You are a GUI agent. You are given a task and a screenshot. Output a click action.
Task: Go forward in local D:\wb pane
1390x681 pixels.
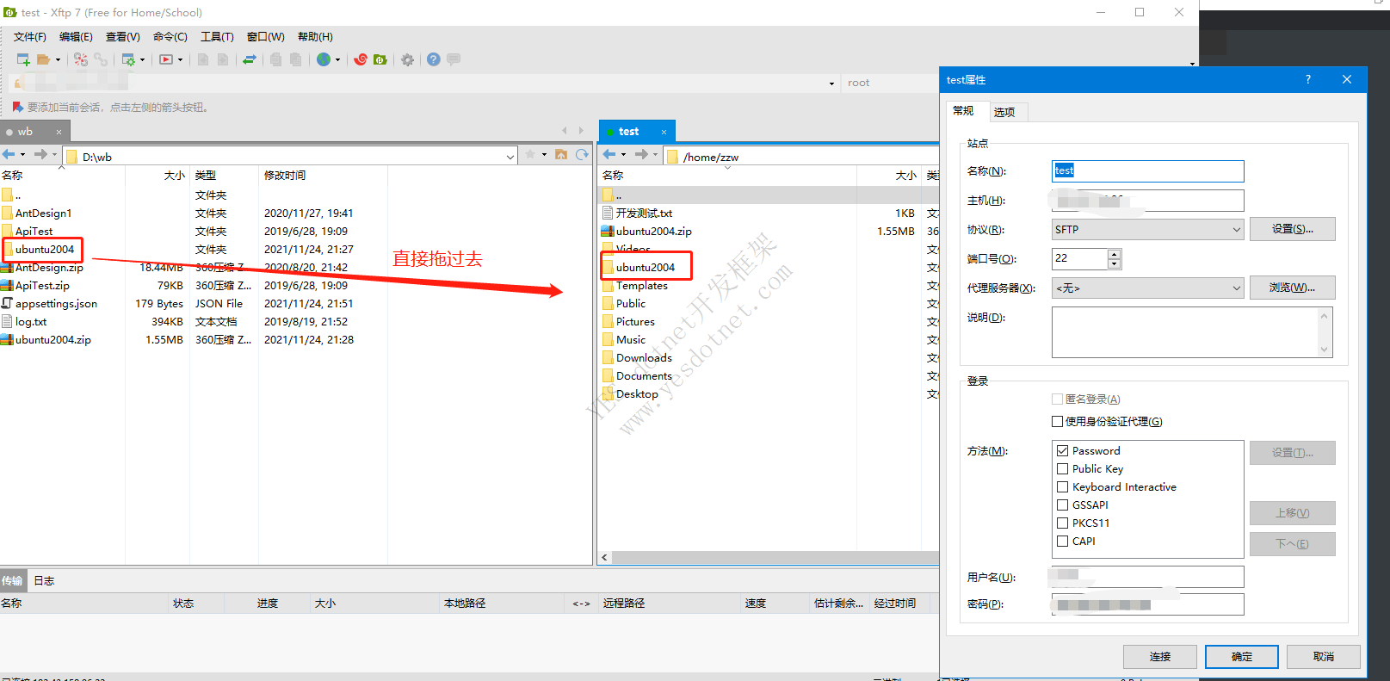coord(40,154)
